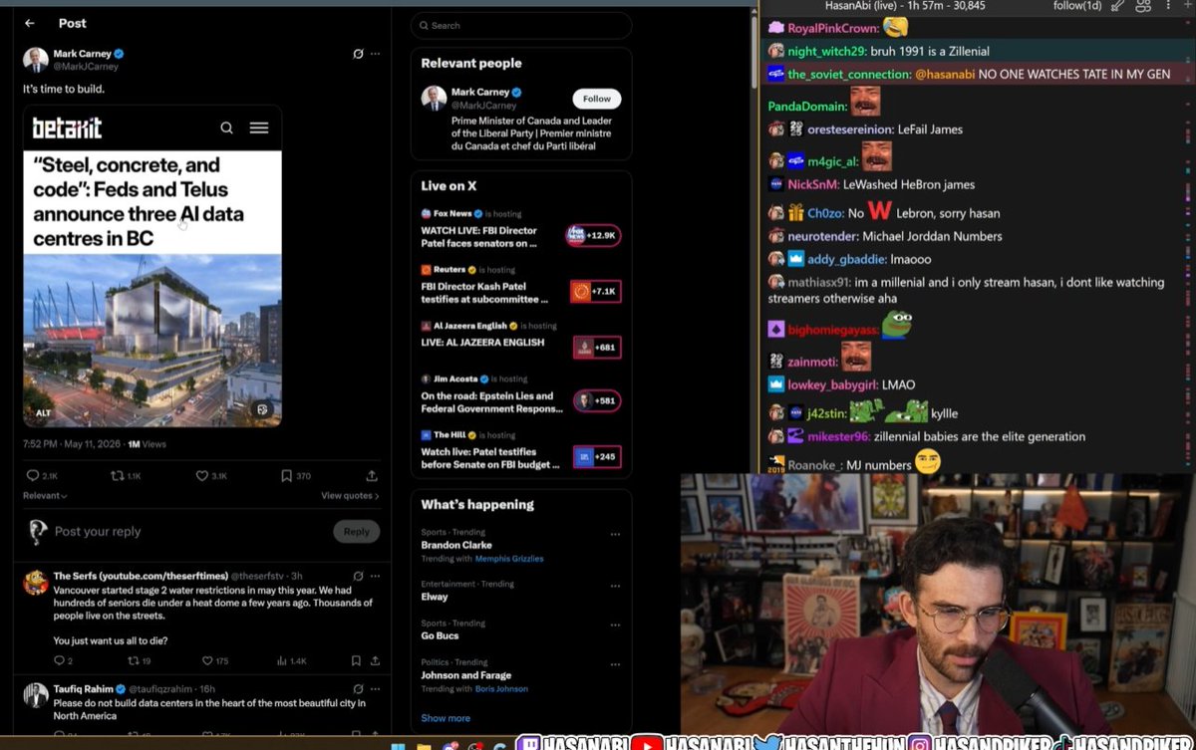Click Taufiq Rahim display name on reply

tap(83, 688)
